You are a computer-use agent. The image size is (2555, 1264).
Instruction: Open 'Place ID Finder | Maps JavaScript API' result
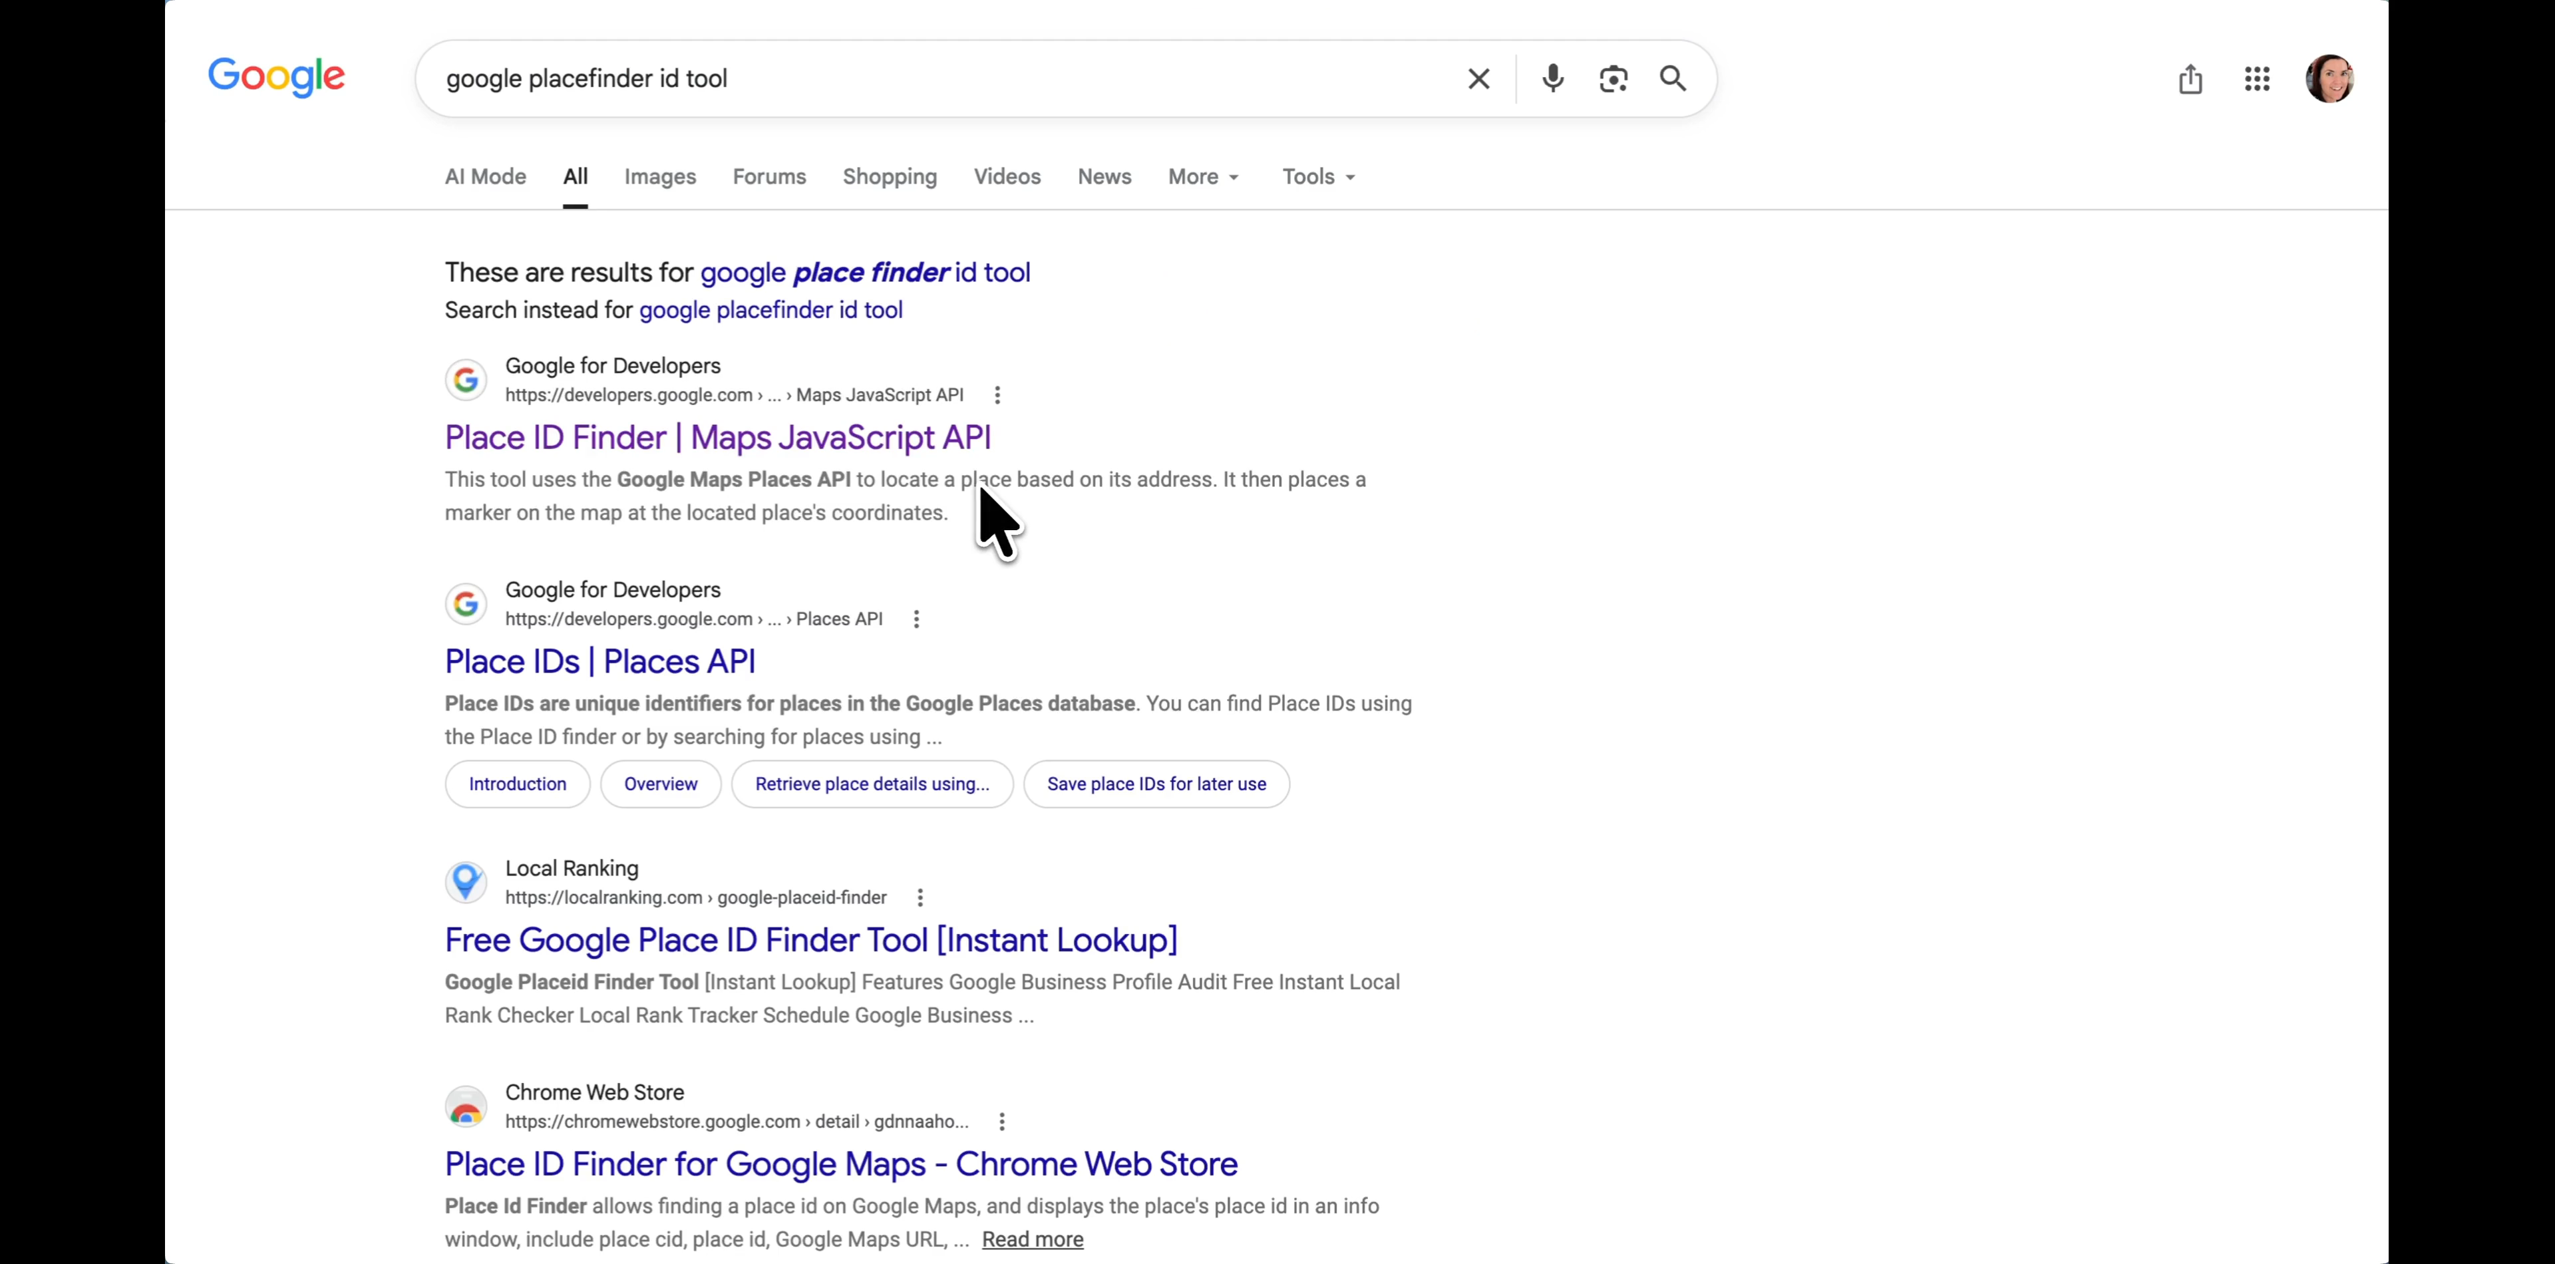(717, 437)
